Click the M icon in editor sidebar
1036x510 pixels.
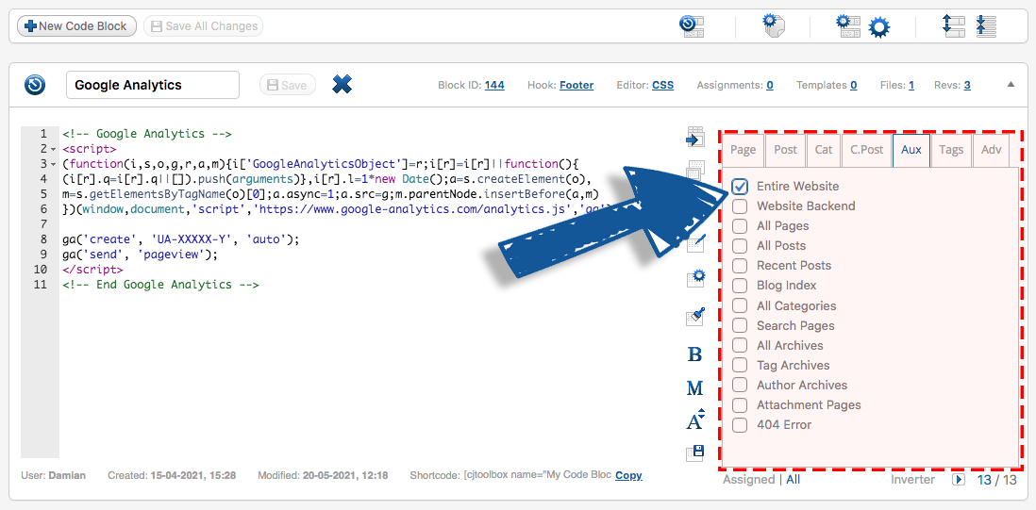point(695,387)
